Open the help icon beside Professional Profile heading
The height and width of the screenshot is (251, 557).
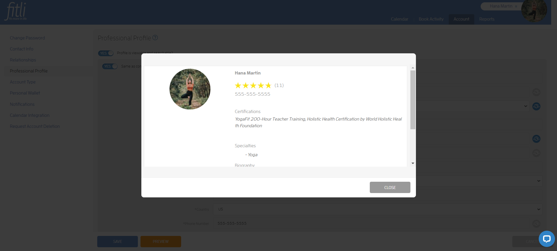pos(155,38)
